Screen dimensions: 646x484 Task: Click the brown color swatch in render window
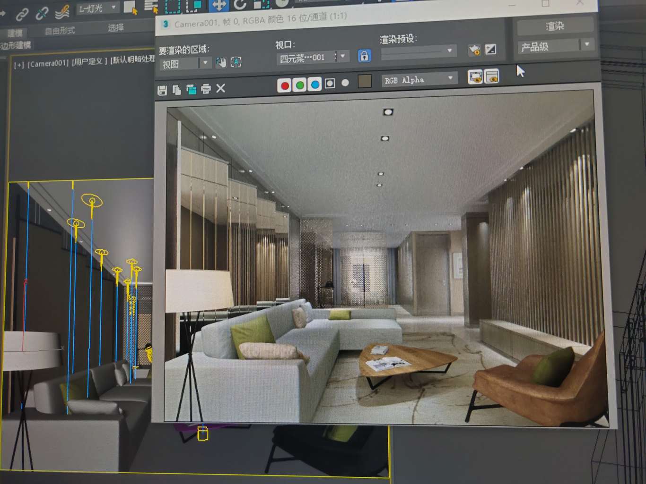[365, 81]
